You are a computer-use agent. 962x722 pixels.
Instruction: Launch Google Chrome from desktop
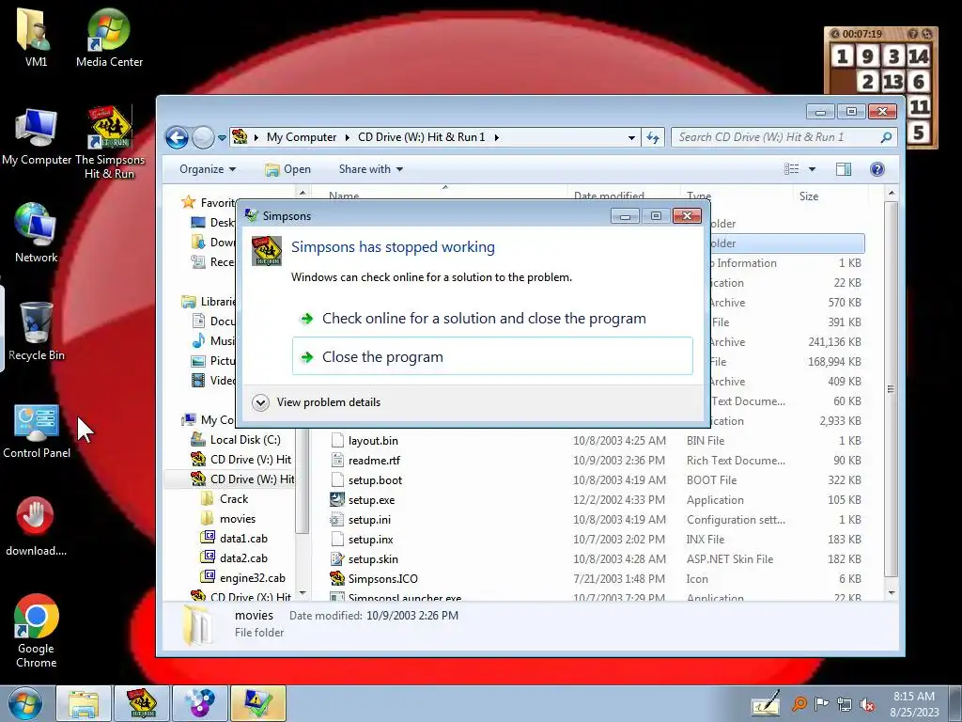37,630
